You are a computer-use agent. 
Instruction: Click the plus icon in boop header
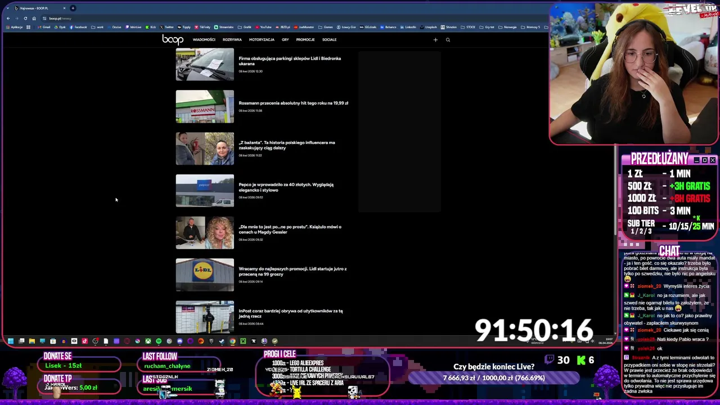[x=435, y=40]
